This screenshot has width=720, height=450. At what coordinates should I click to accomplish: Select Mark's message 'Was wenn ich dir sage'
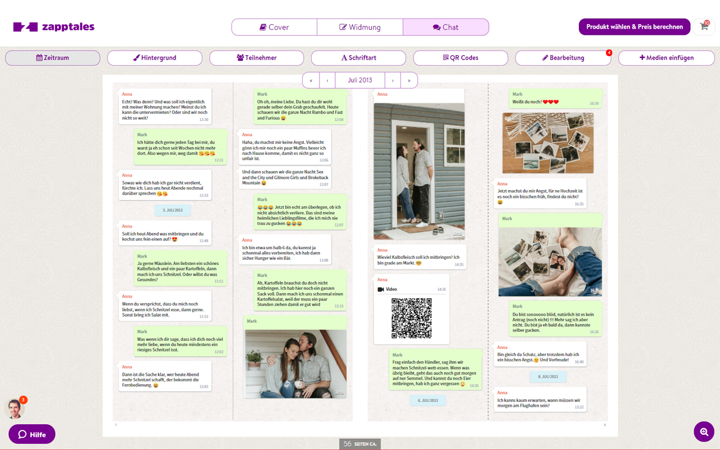[181, 341]
